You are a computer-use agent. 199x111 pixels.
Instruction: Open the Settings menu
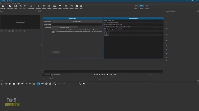pos(14,3)
